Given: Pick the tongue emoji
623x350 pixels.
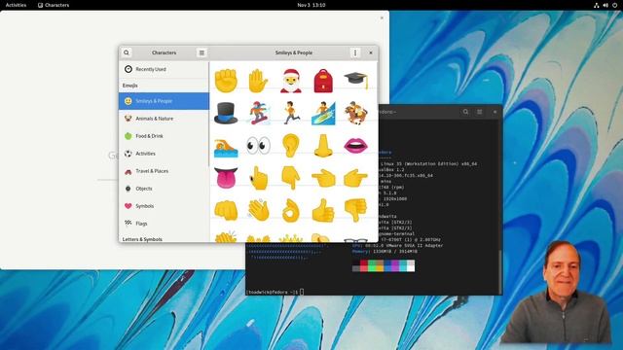Looking at the screenshot, I should (226, 177).
